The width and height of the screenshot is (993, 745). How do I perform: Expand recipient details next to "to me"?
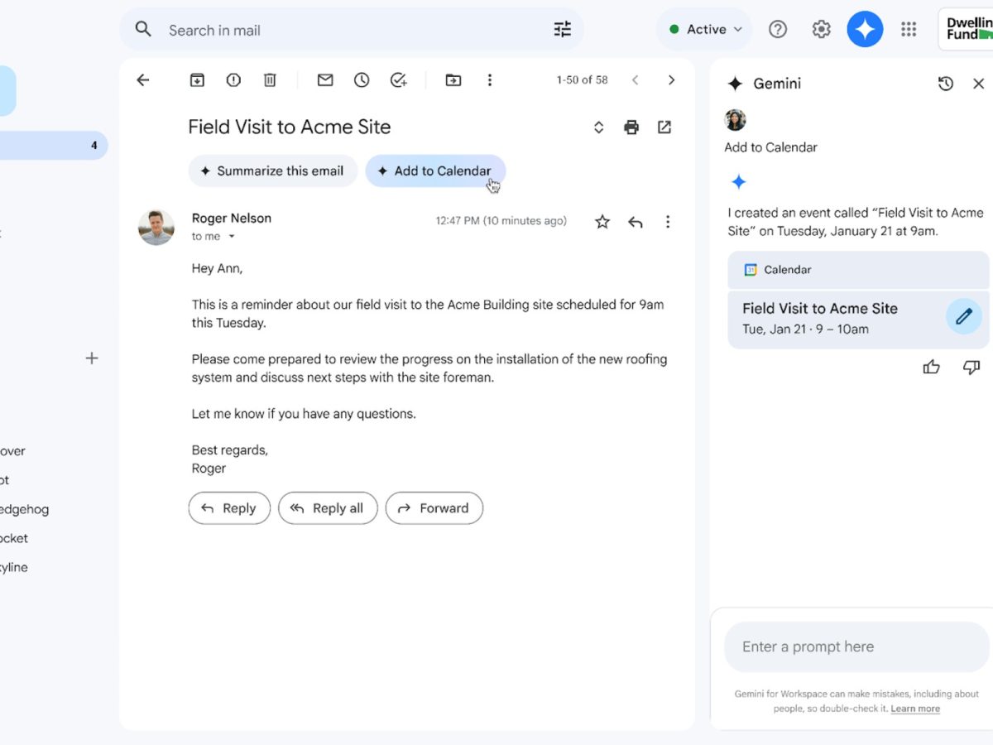(x=232, y=237)
